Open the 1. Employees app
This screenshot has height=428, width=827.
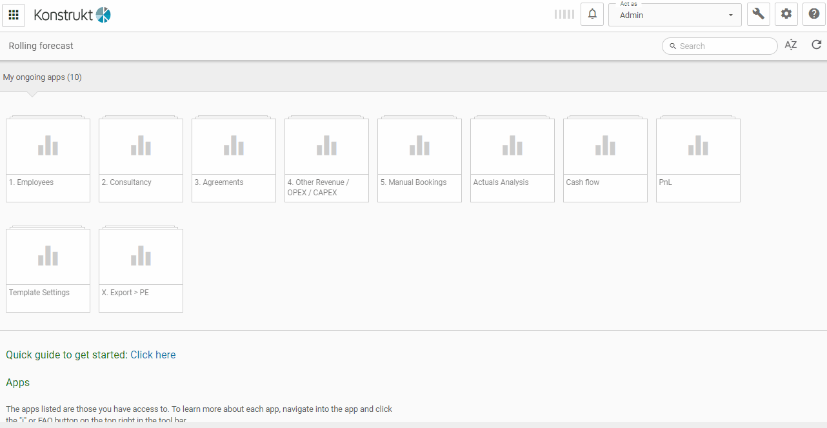pos(48,160)
